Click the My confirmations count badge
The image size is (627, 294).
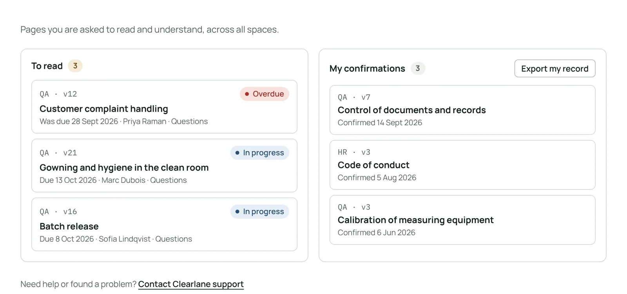pos(418,69)
